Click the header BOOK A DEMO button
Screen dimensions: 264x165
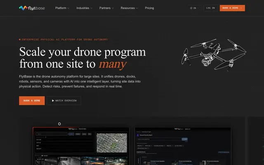click(232, 8)
